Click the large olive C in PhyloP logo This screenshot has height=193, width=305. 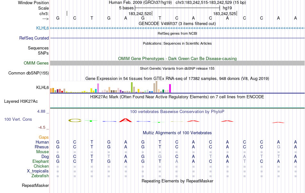tap(75, 120)
